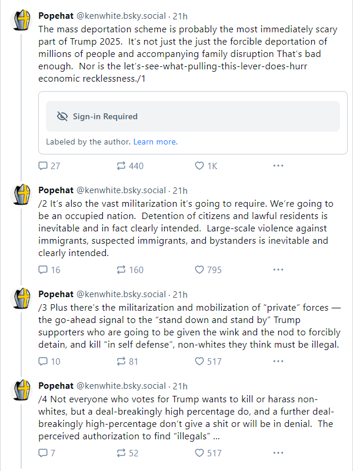Screen dimensions: 353x471
Task: Repost the /4 post with 52 reposts
Action: (x=128, y=453)
